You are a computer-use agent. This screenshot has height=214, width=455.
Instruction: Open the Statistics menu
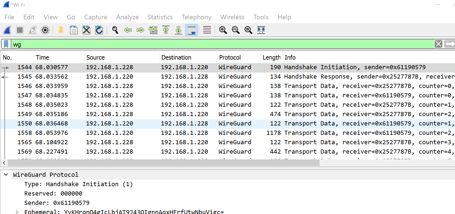pyautogui.click(x=160, y=17)
